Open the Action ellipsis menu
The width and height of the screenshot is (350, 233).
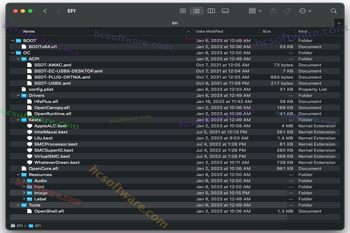coord(304,11)
